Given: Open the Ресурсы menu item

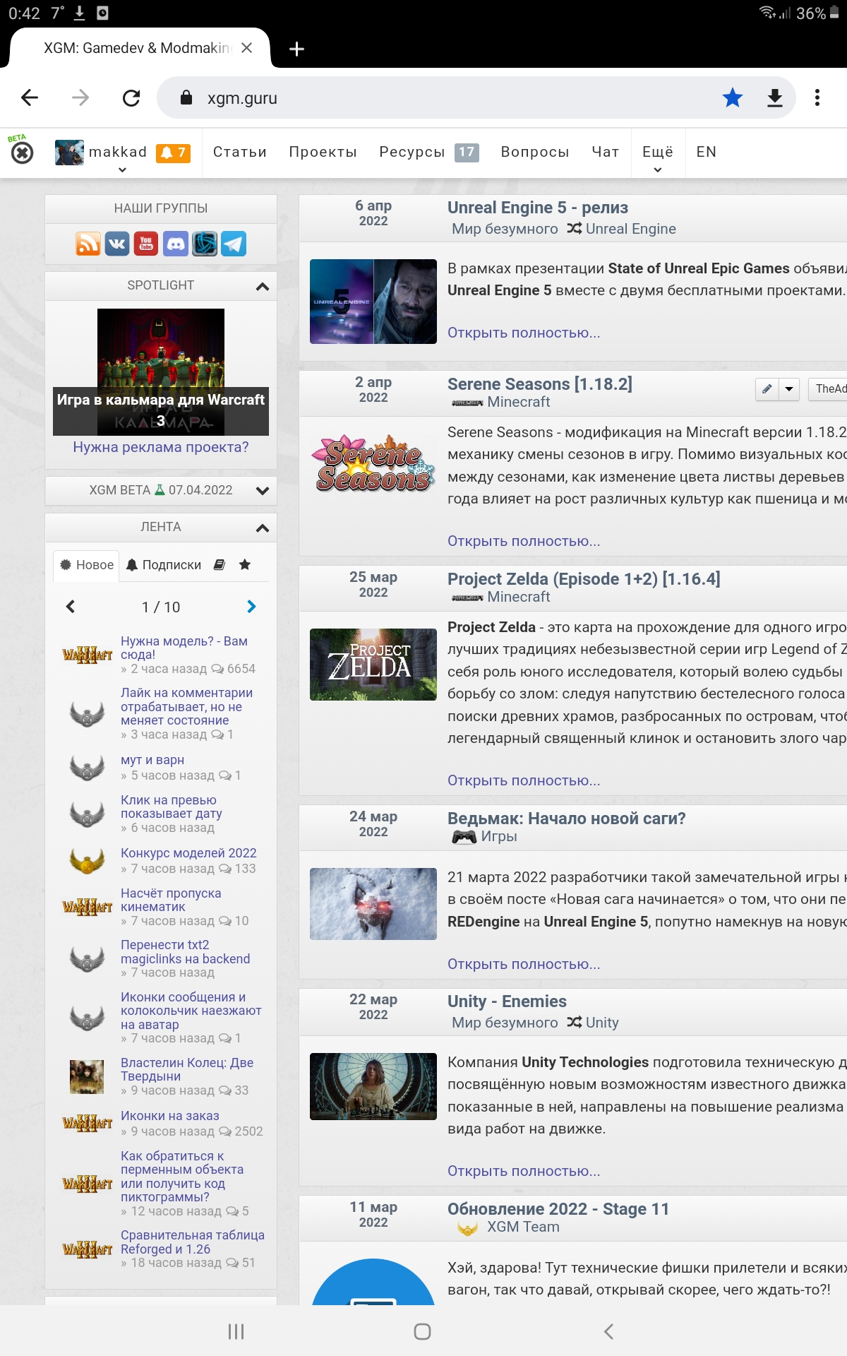Looking at the screenshot, I should click(x=412, y=152).
